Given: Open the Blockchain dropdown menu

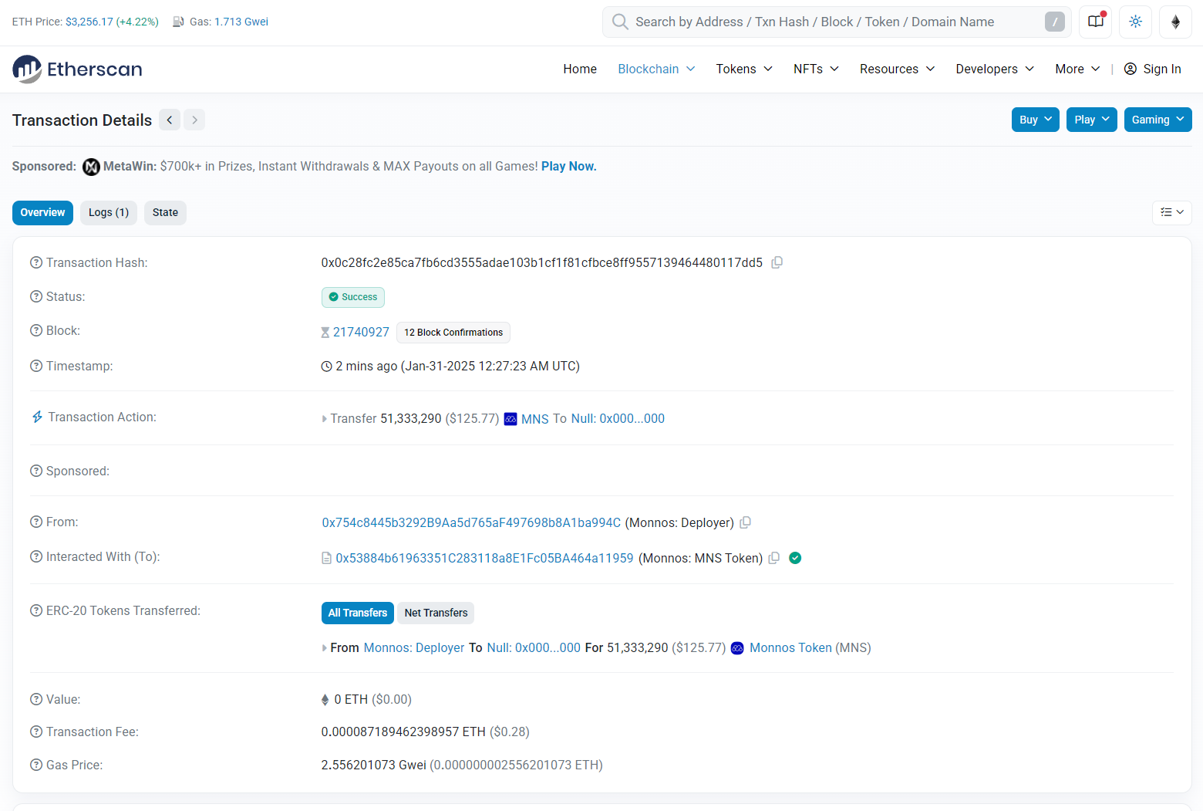Looking at the screenshot, I should [656, 69].
